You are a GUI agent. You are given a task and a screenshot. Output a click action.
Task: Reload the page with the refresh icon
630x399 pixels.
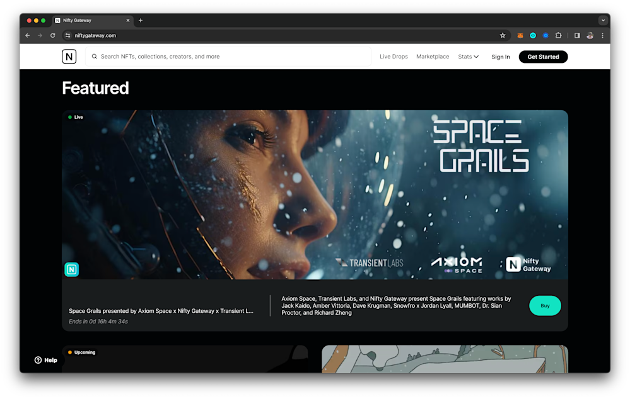tap(52, 36)
